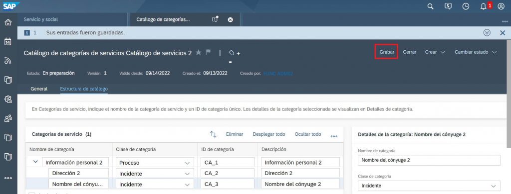Flag the catalog with flag icon
Image resolution: width=511 pixels, height=194 pixels.
pos(208,52)
